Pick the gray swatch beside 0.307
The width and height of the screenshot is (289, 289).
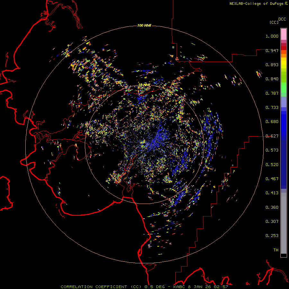click(284, 223)
